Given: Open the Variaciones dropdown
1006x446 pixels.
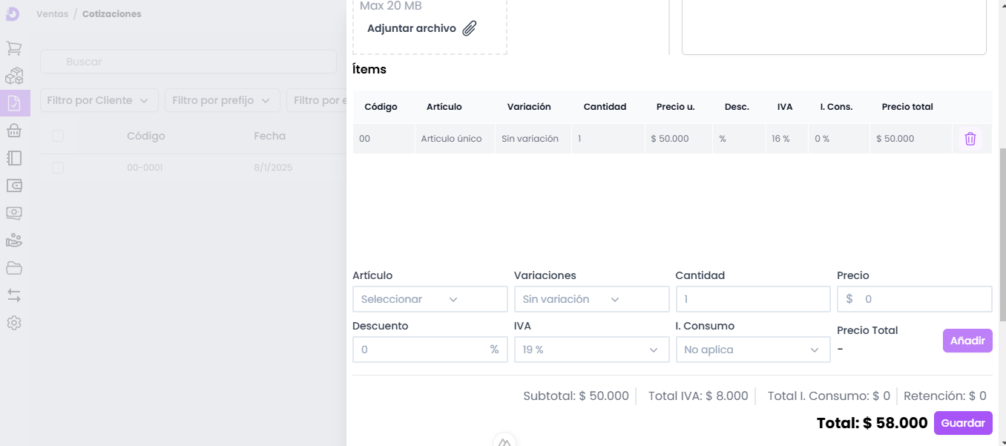Looking at the screenshot, I should (x=591, y=299).
